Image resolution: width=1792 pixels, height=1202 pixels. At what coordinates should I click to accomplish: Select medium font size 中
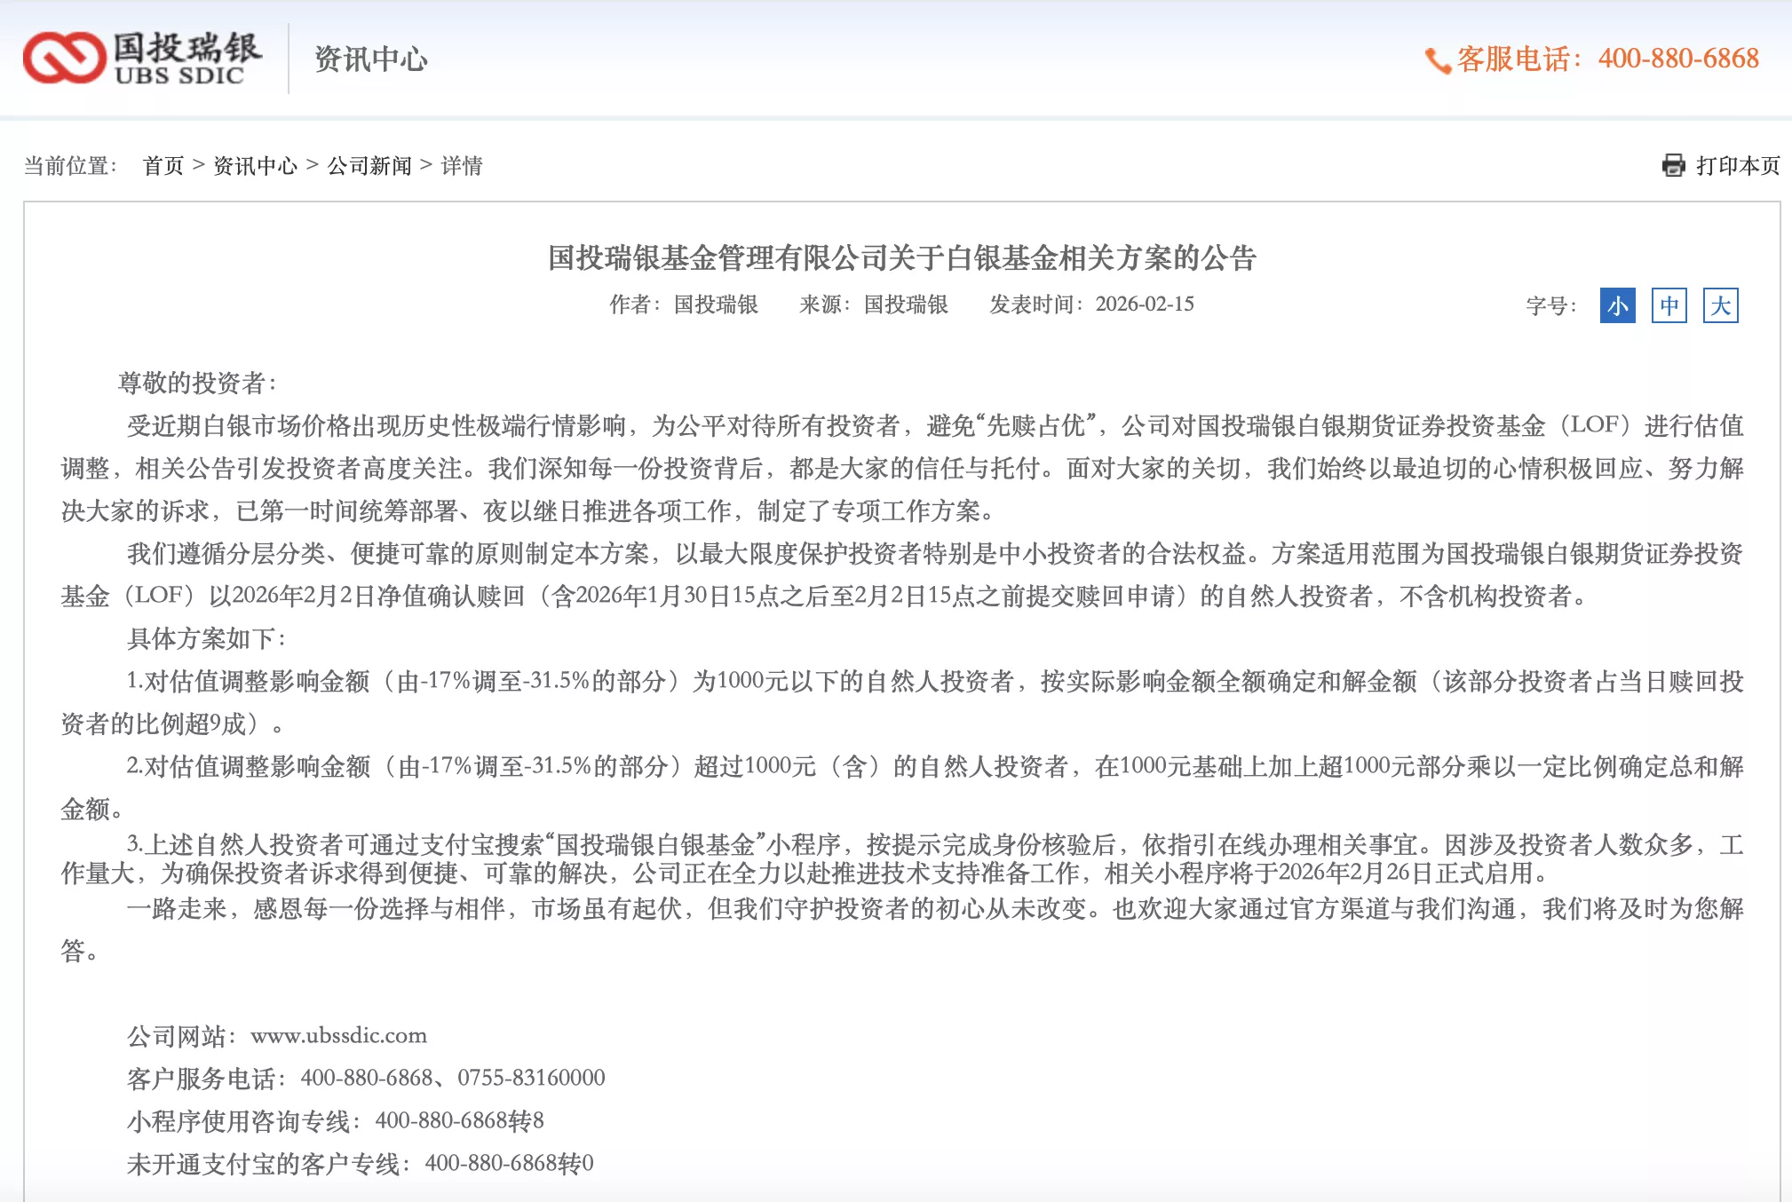click(1669, 306)
